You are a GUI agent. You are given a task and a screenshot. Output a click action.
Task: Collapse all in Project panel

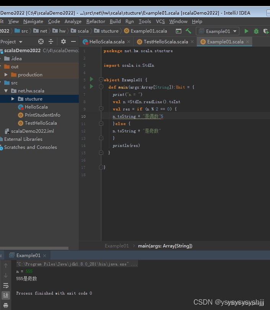(51, 41)
